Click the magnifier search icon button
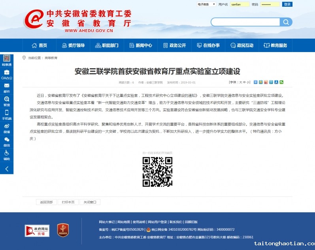Image resolution: width=315 pixels, height=250 pixels. pos(286,22)
